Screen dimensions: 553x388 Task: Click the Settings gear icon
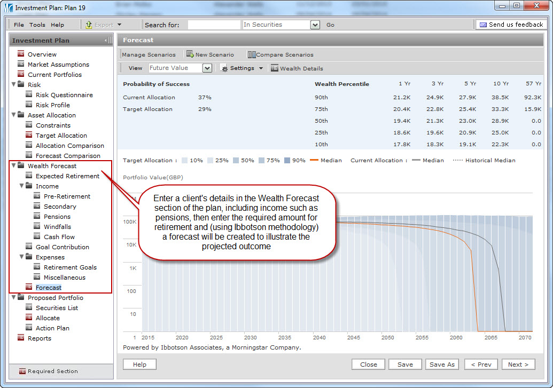coord(224,68)
